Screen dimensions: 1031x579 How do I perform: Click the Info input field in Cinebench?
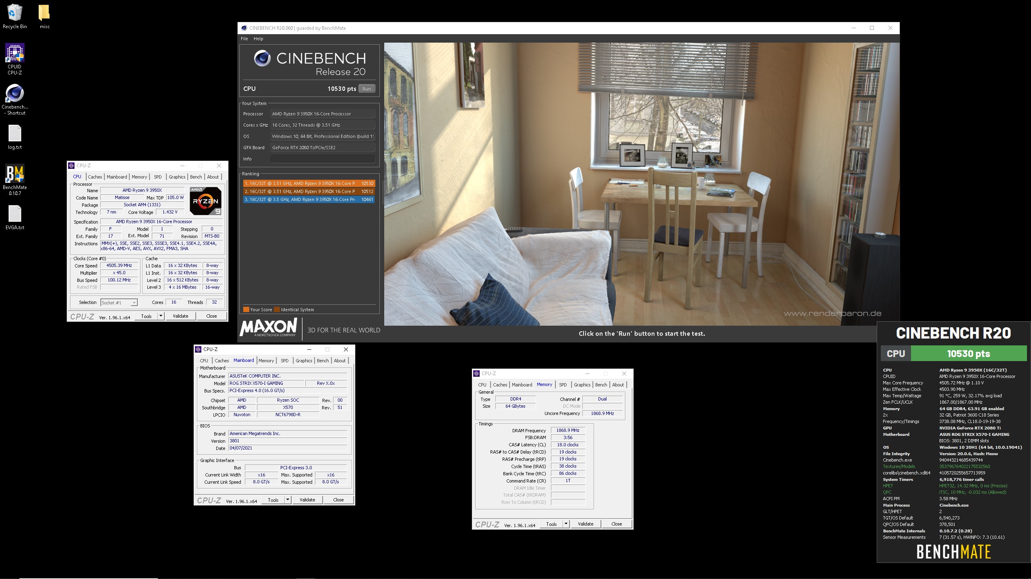tap(323, 159)
